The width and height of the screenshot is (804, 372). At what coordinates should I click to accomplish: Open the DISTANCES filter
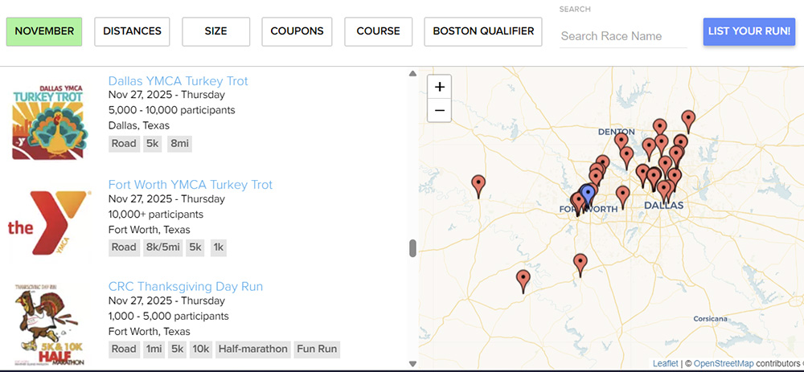[133, 31]
